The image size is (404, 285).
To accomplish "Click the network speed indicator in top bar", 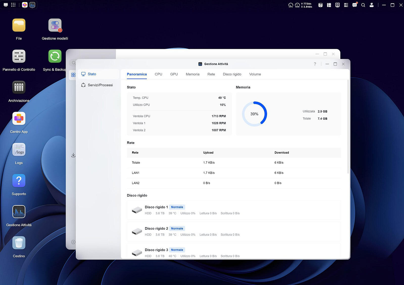I will [x=307, y=5].
